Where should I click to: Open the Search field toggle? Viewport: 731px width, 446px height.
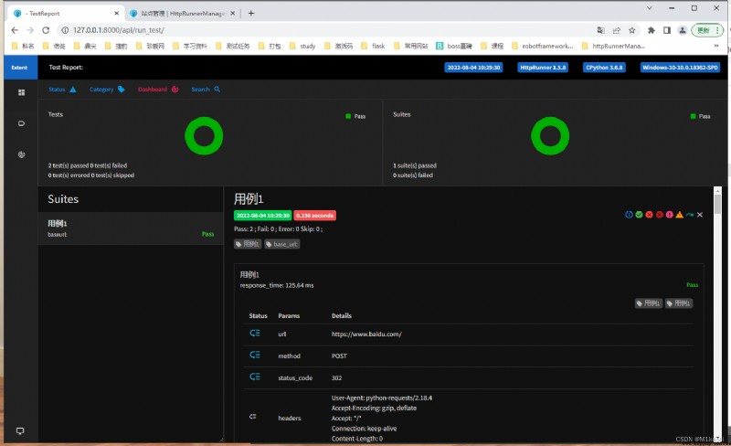coord(206,89)
